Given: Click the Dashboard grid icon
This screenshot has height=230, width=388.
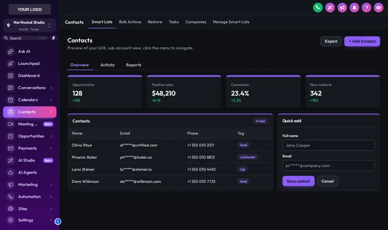Looking at the screenshot, I should point(10,76).
